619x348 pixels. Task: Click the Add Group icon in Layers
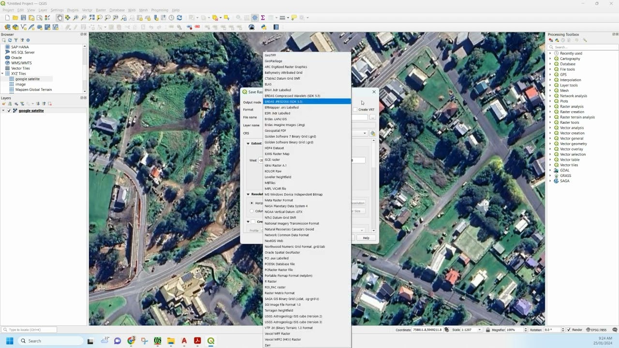pos(10,103)
